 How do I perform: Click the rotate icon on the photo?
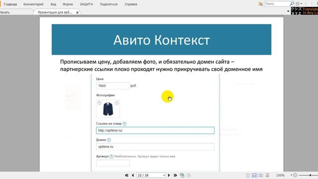pos(99,103)
